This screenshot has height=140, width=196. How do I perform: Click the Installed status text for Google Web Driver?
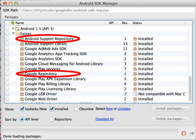tap(145, 99)
